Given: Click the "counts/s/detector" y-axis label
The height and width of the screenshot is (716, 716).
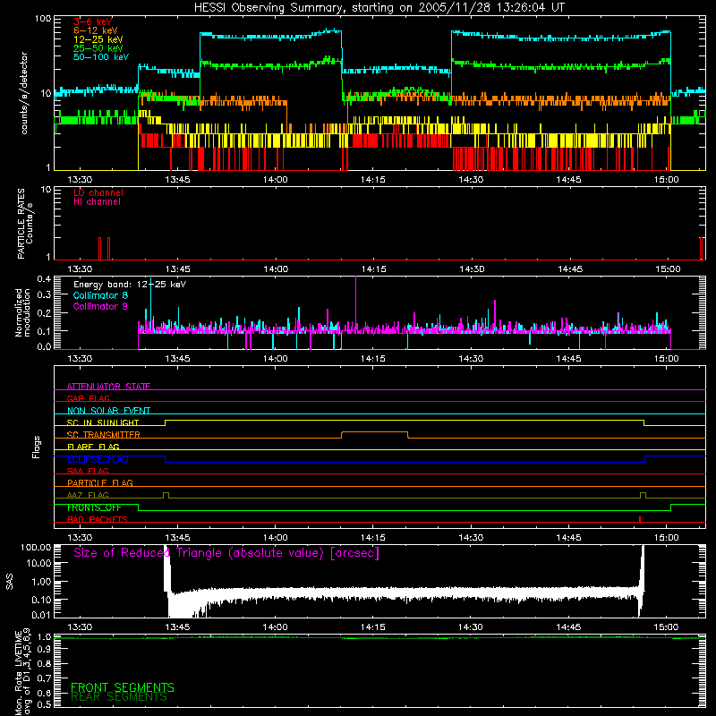Looking at the screenshot, I should [24, 93].
